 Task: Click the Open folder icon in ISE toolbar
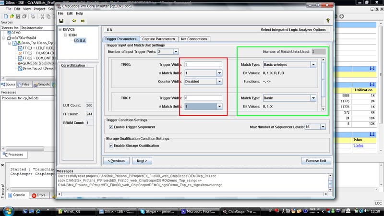point(12,16)
